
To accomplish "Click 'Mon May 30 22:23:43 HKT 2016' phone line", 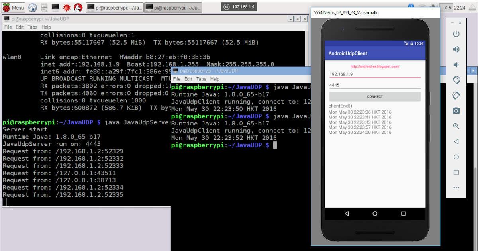I will point(360,122).
